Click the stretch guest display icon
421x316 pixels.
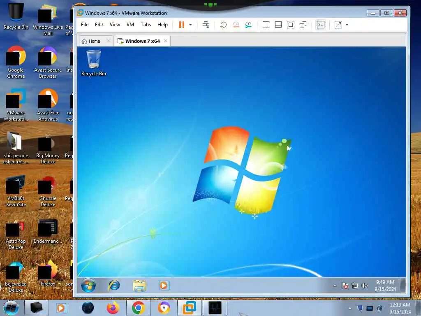coord(338,25)
